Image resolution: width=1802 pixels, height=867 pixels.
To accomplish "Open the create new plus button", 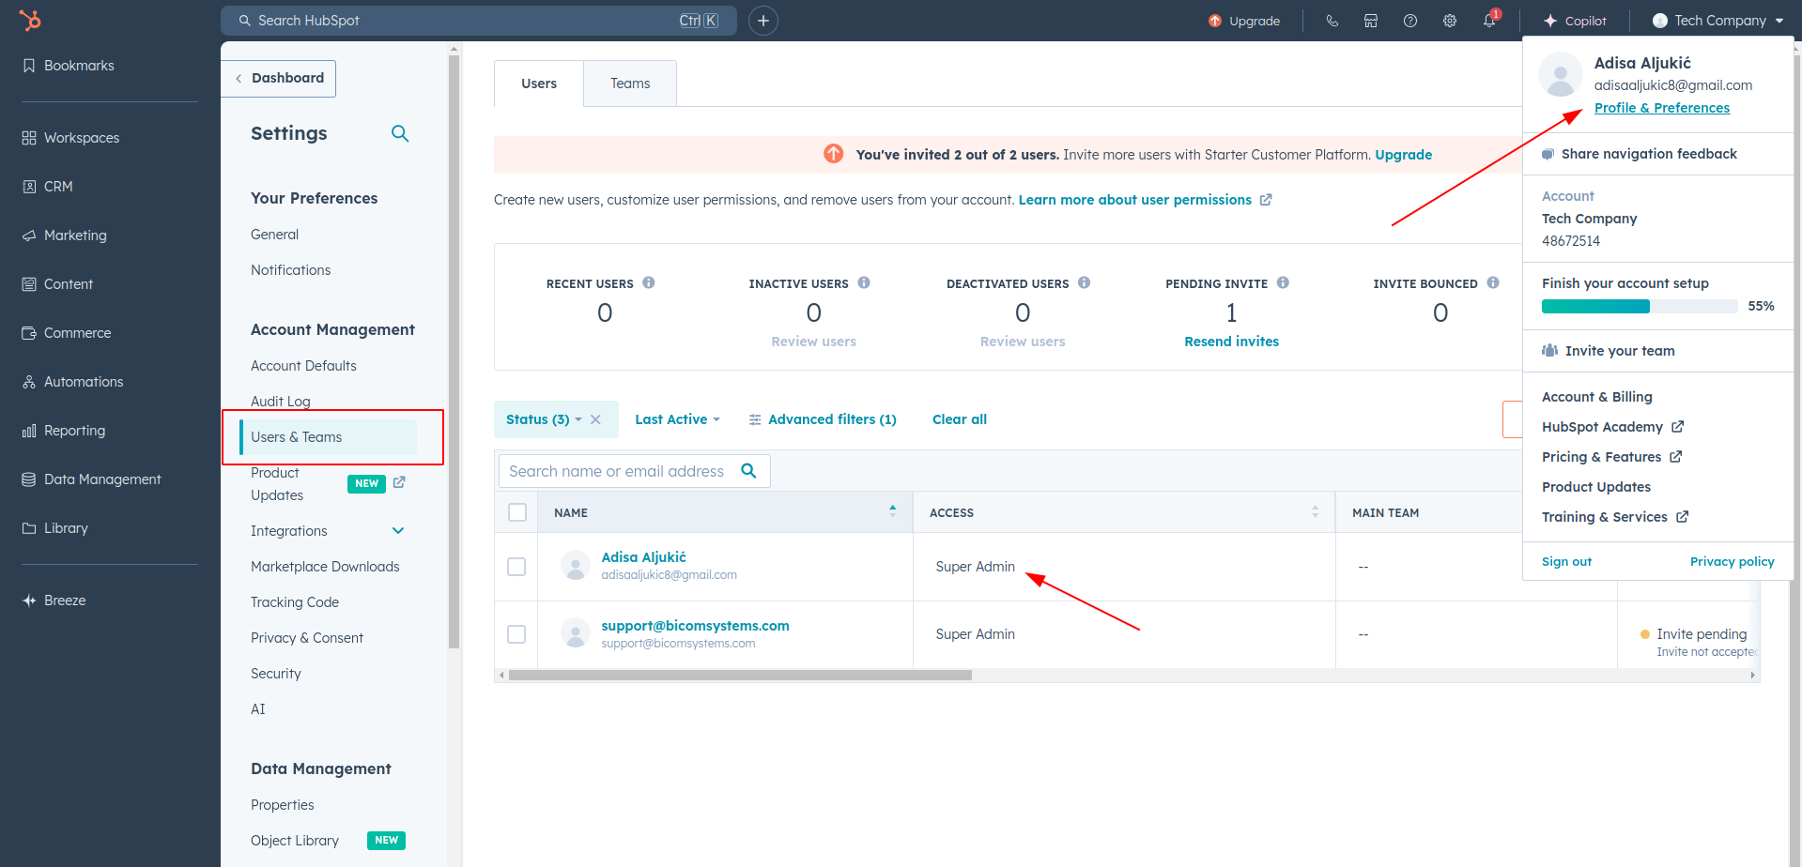I will click(763, 21).
